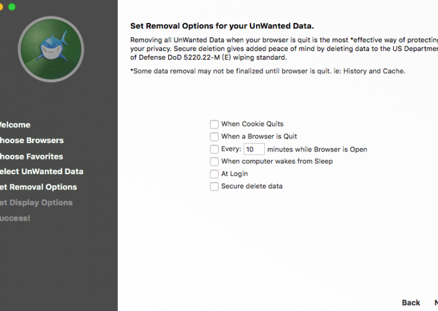Viewport: 438px width, 311px height.
Task: Click the Back button
Action: [x=411, y=303]
